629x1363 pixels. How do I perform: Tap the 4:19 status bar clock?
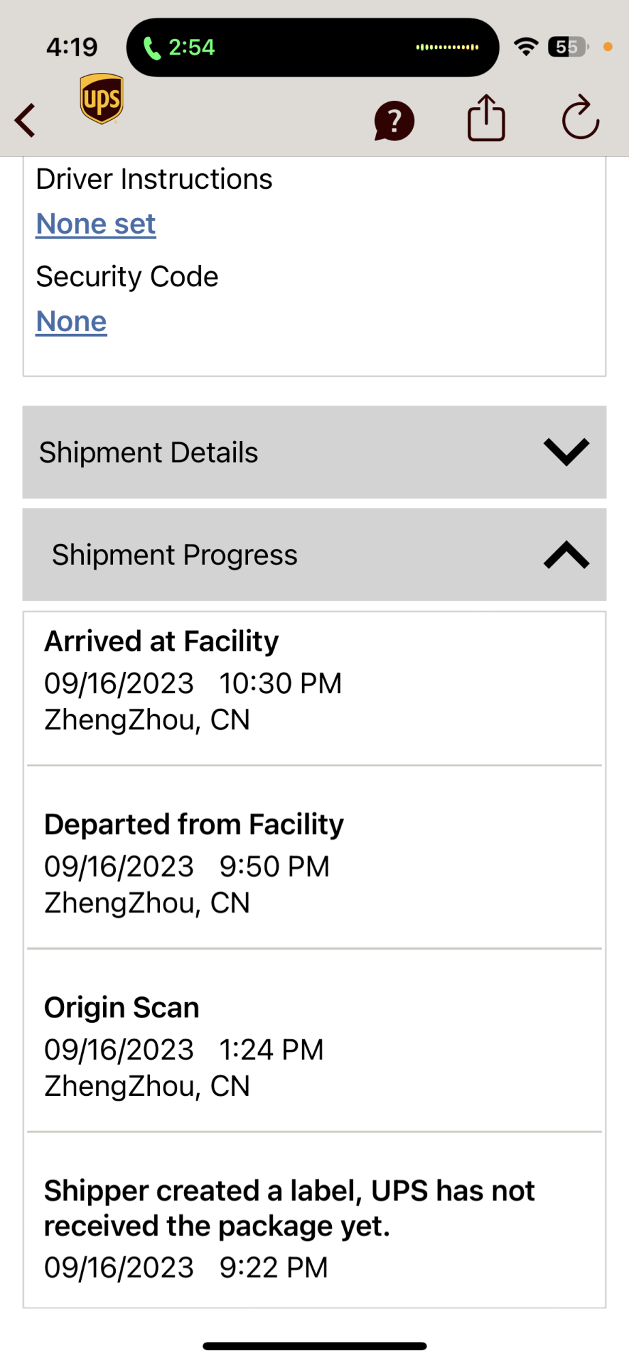click(72, 47)
